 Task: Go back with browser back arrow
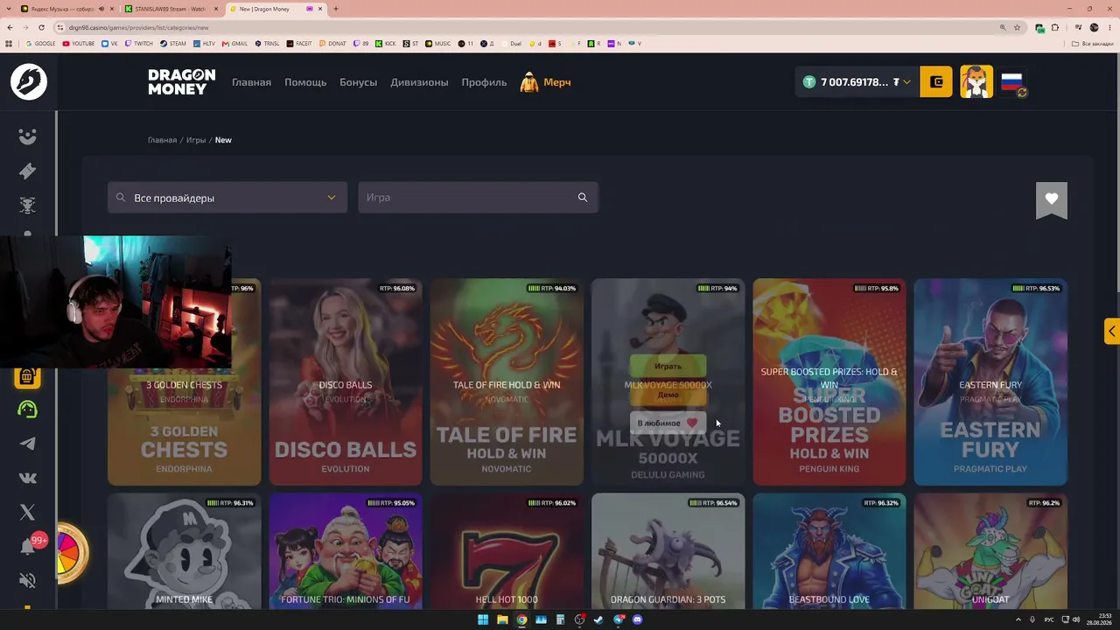[10, 27]
